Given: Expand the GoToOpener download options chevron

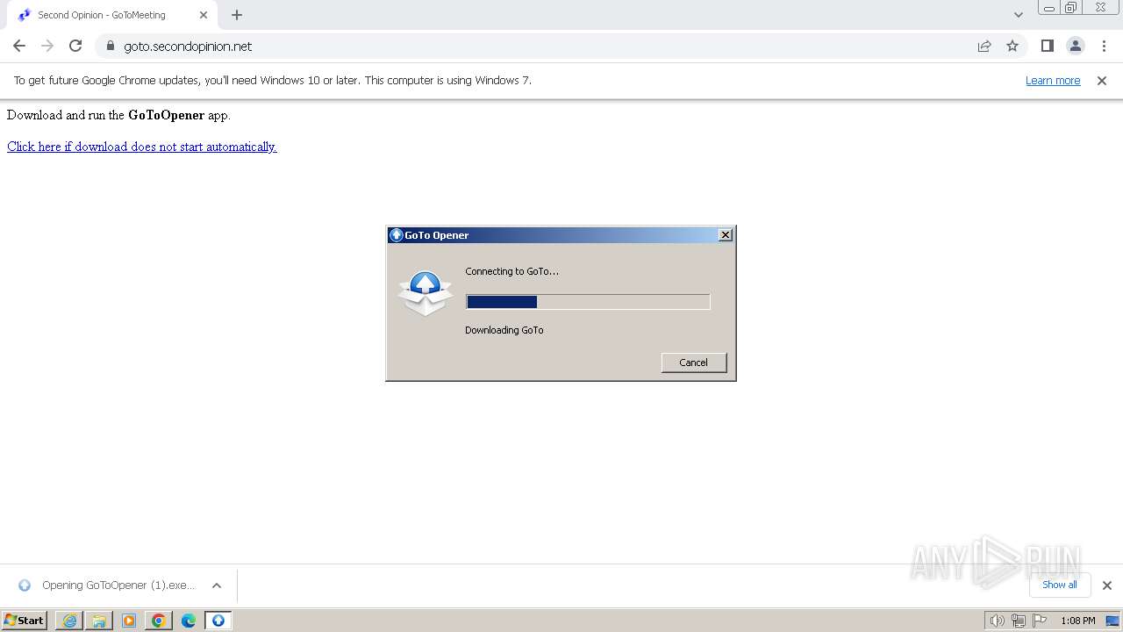Looking at the screenshot, I should pyautogui.click(x=217, y=585).
